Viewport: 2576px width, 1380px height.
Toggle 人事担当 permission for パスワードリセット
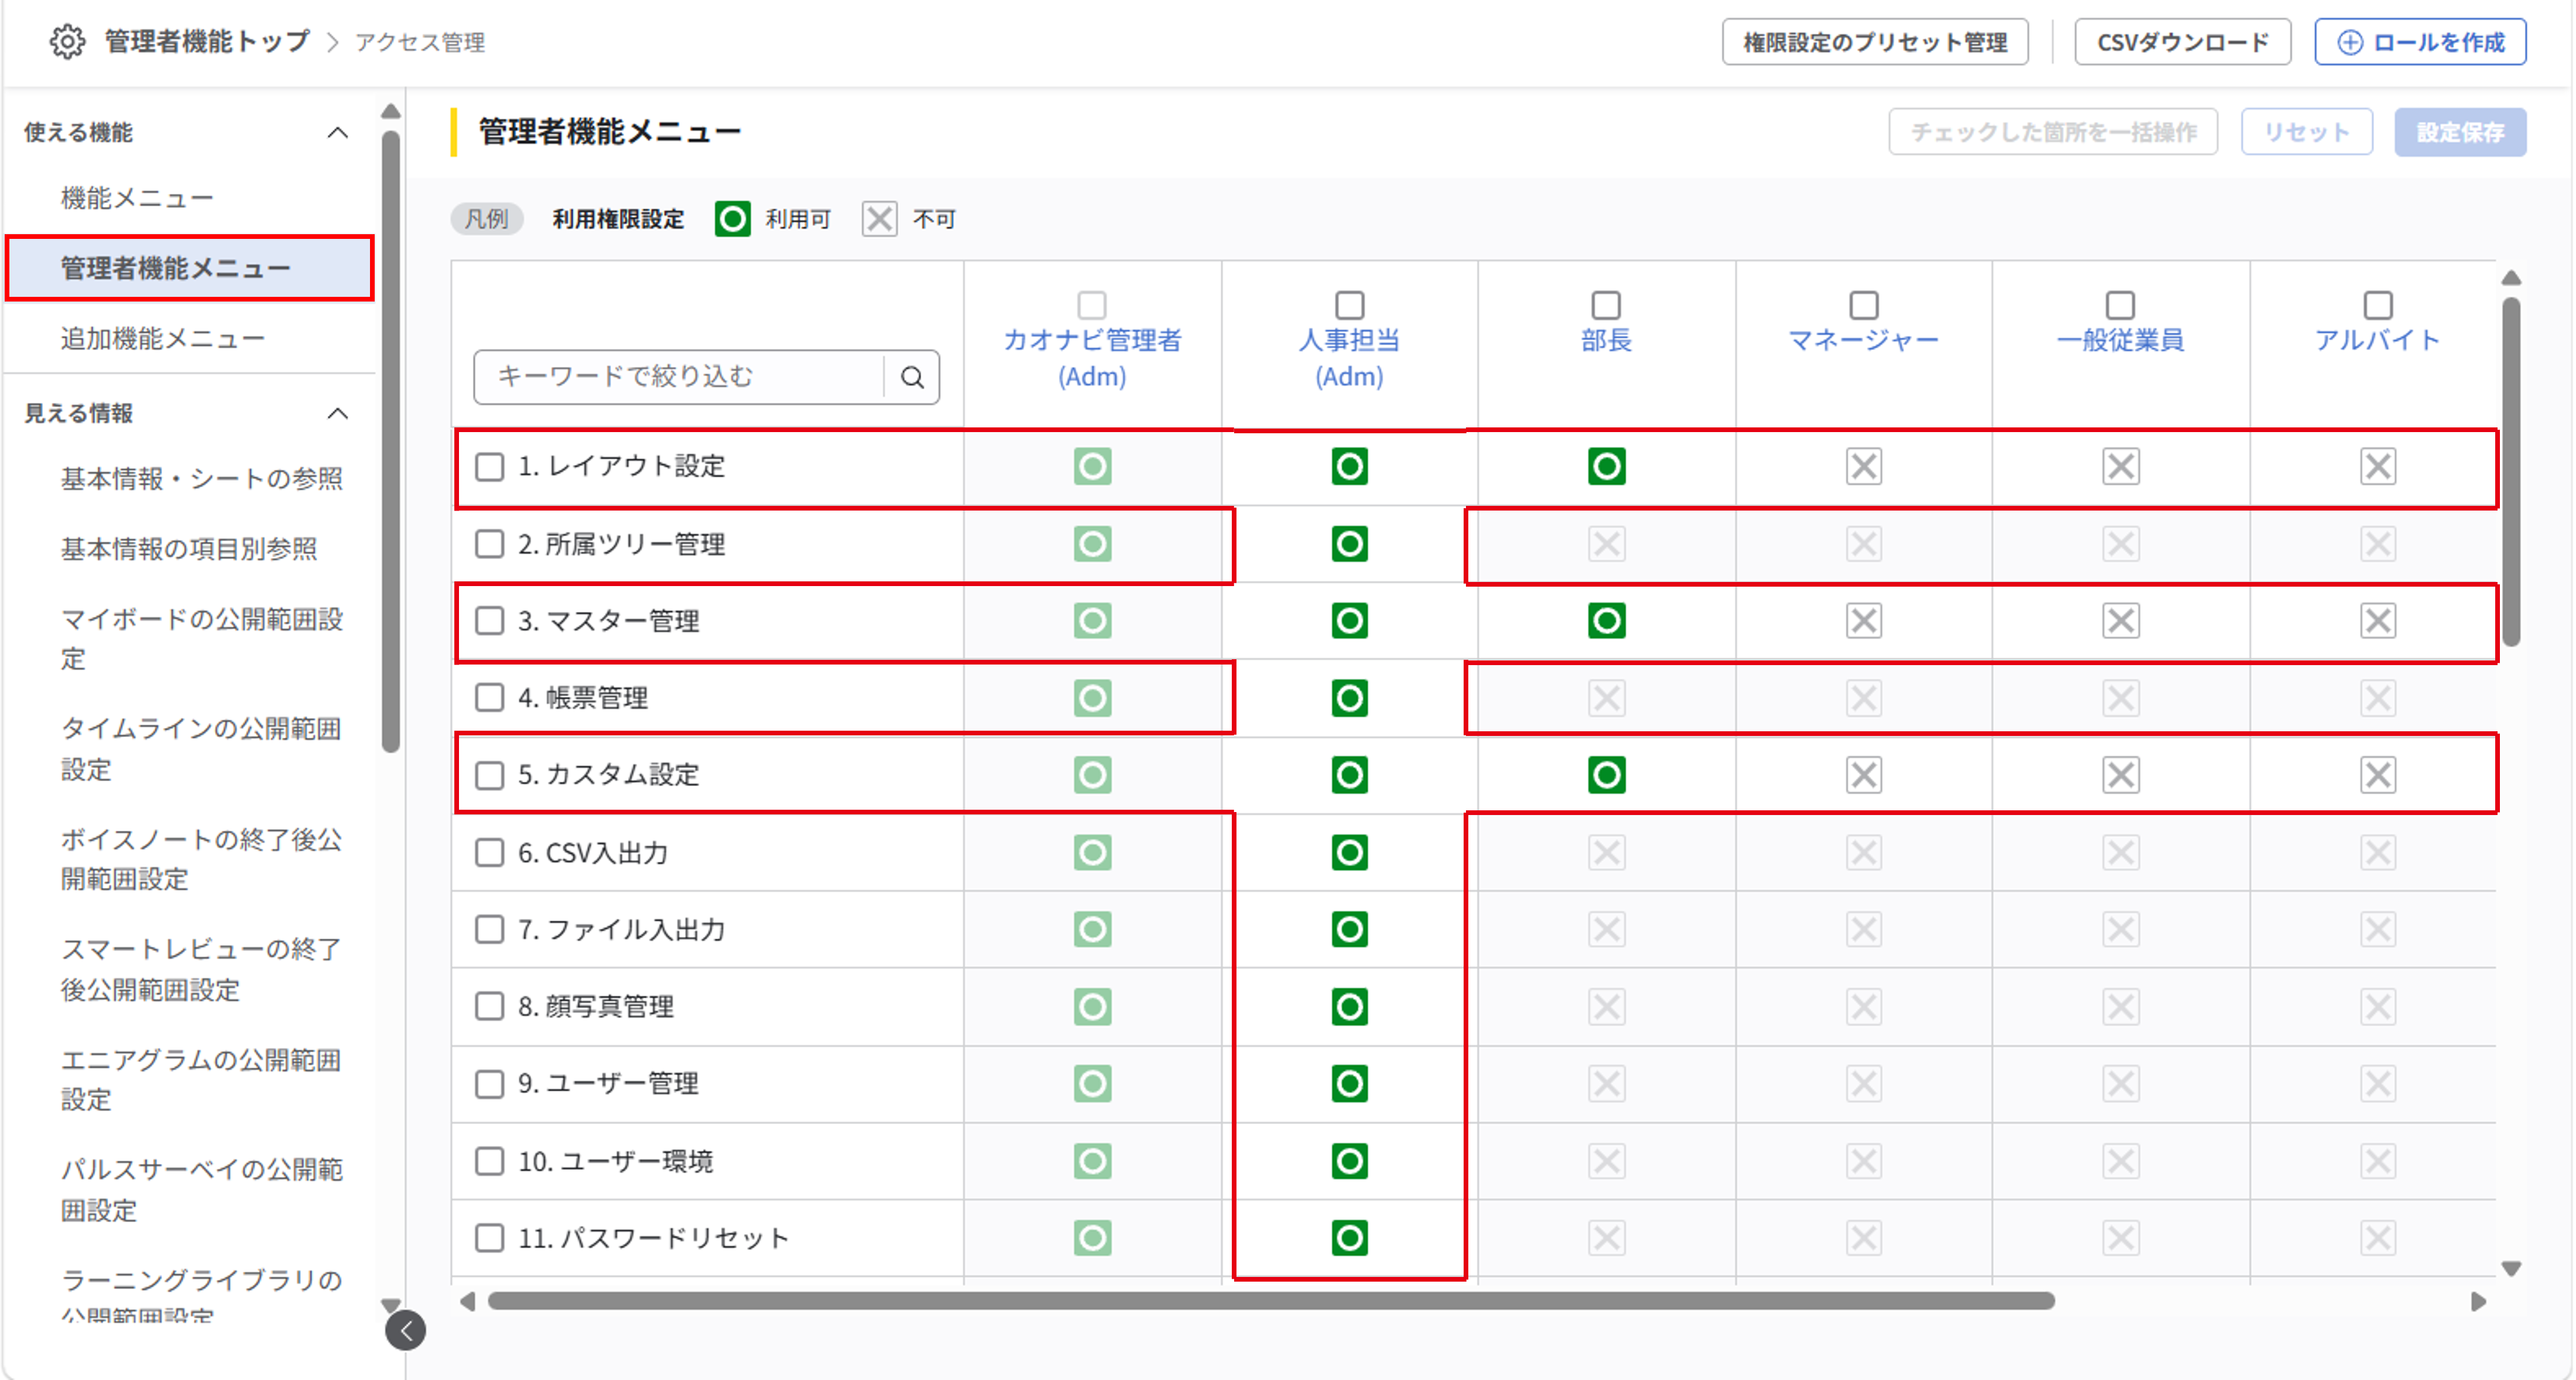[1349, 1238]
